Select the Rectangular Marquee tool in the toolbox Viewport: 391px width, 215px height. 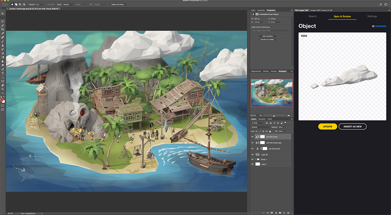(x=3, y=17)
